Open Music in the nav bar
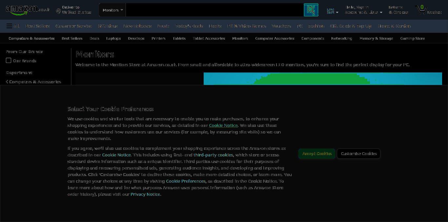The width and height of the screenshot is (448, 222). point(163,26)
